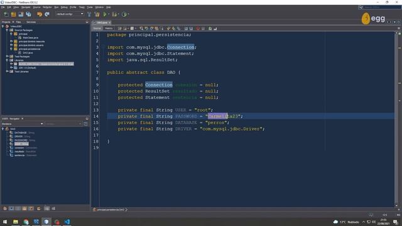
Task: Toggle Sort by Source in the Navigator footer
Action: click(53, 208)
